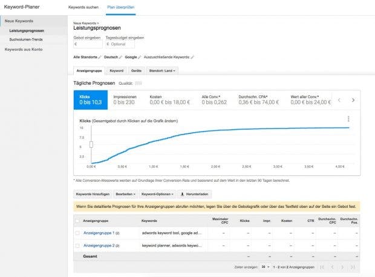375x277 pixels.
Task: Sort by Klicks column header
Action: point(244,221)
